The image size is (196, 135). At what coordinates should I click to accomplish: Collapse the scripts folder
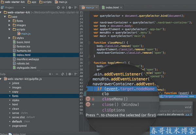pos(9,29)
